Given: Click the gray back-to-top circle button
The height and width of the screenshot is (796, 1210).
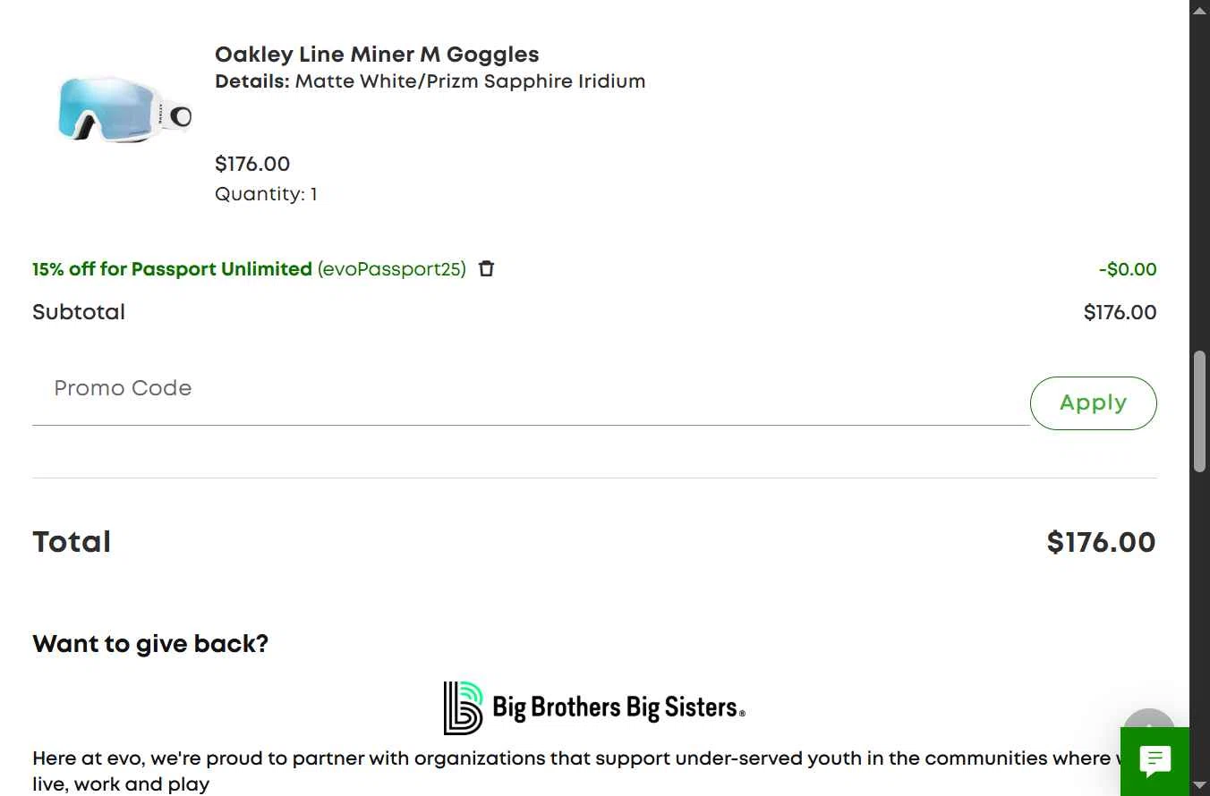Looking at the screenshot, I should tap(1148, 718).
